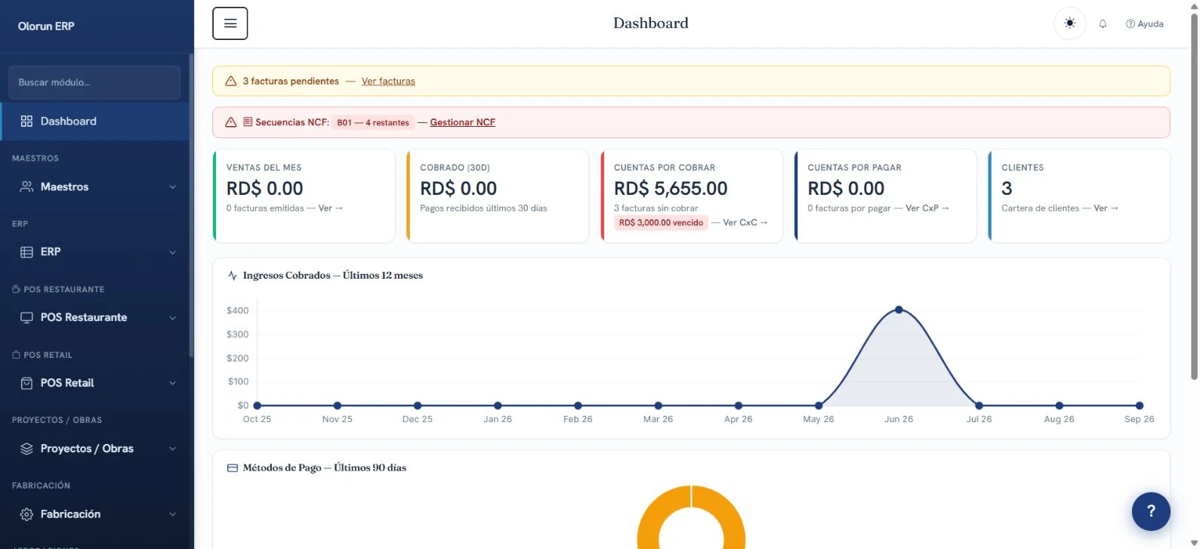Focus the Buscar módulo search field
Viewport: 1200px width, 549px height.
pyautogui.click(x=94, y=82)
